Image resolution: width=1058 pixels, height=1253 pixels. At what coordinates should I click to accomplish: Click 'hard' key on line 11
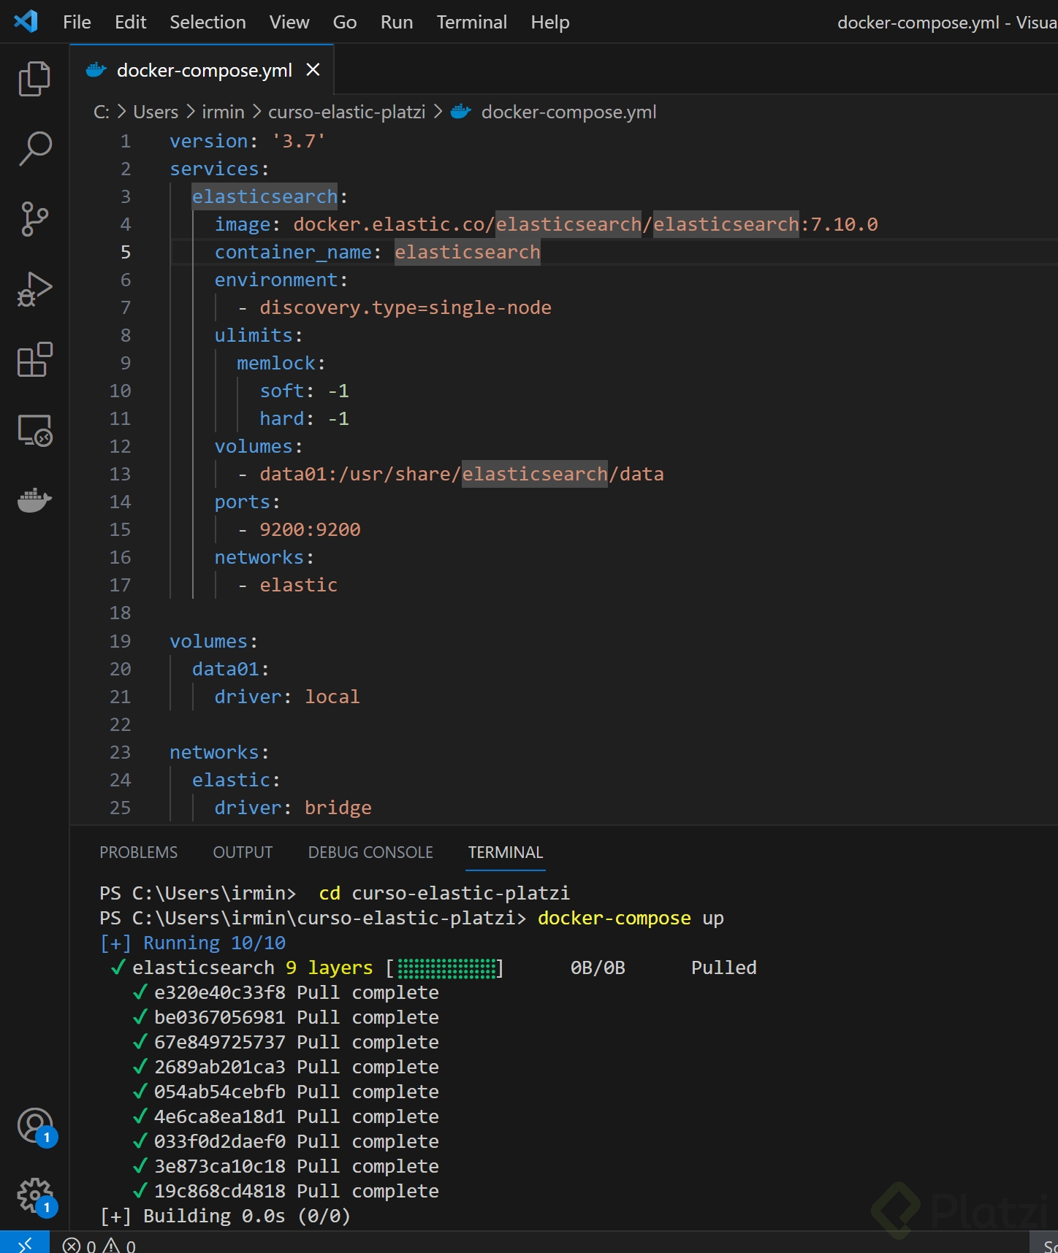tap(281, 418)
